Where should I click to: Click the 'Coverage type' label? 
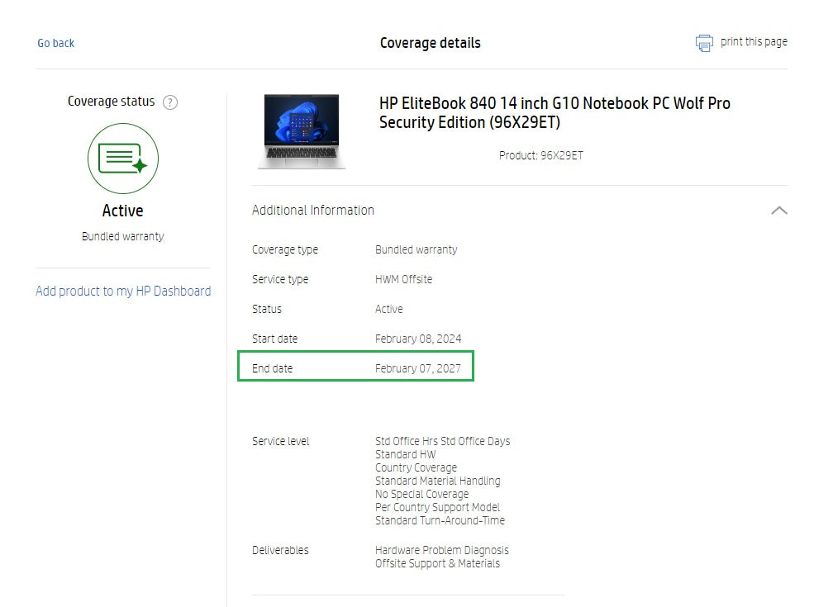pos(285,249)
